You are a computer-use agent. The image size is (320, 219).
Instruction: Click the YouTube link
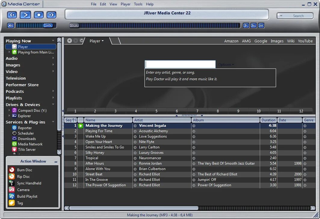(305, 41)
